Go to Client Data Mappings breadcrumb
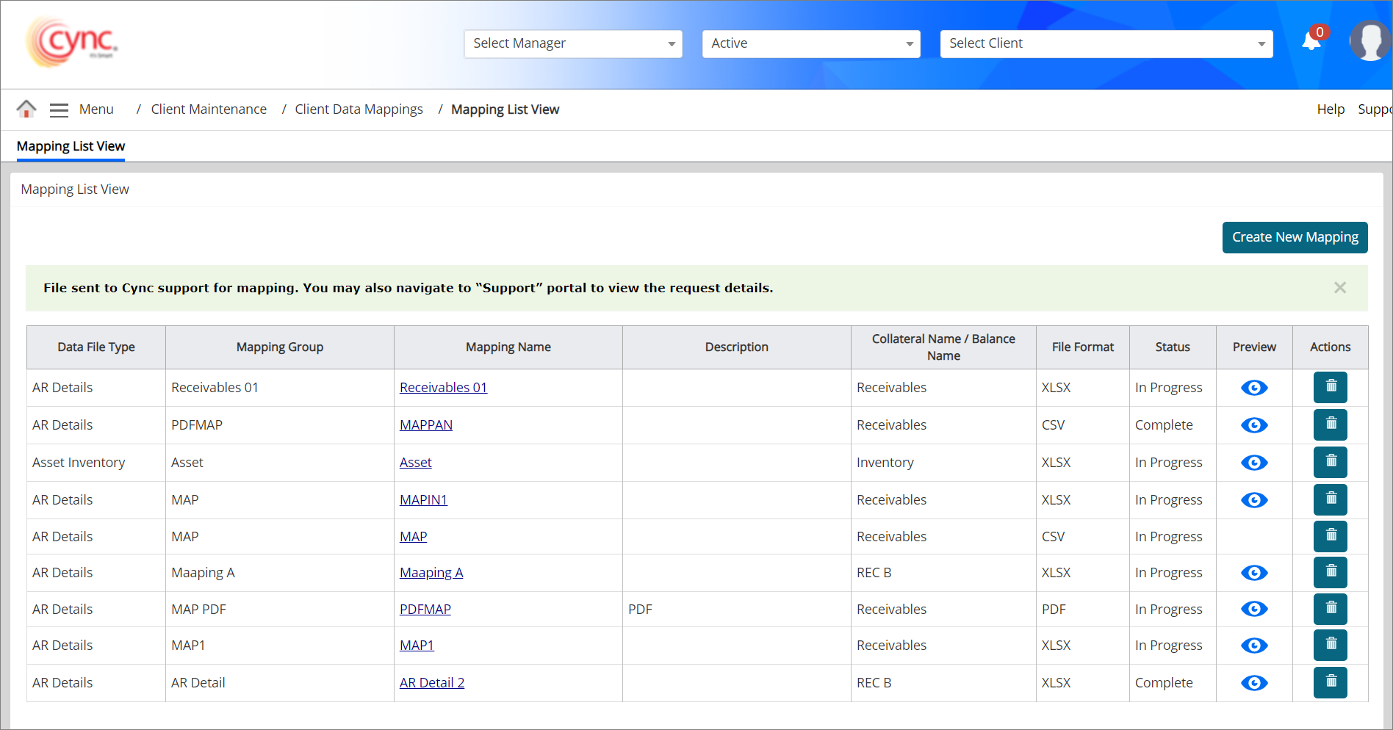The height and width of the screenshot is (730, 1393). (x=359, y=109)
